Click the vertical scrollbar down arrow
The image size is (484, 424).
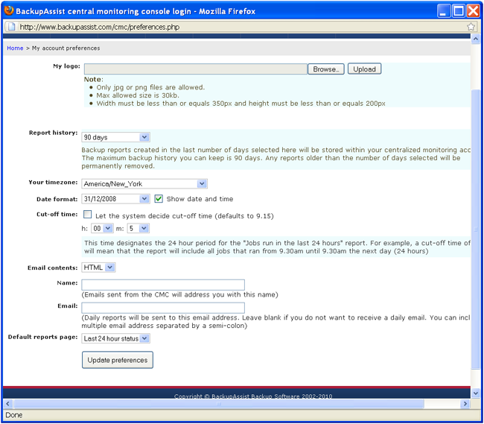pyautogui.click(x=476, y=393)
